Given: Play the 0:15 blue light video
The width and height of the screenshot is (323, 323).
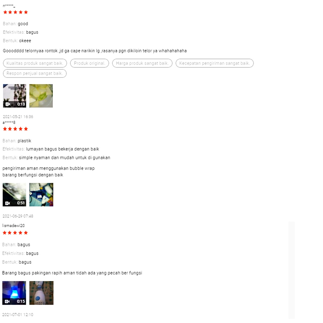Looking at the screenshot, I should tap(14, 293).
